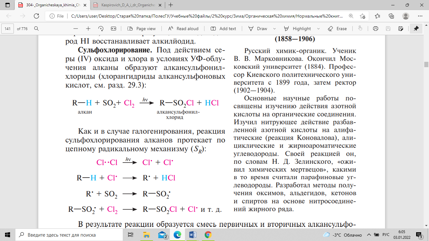Open the notification center
The image size is (429, 241).
pos(419,235)
